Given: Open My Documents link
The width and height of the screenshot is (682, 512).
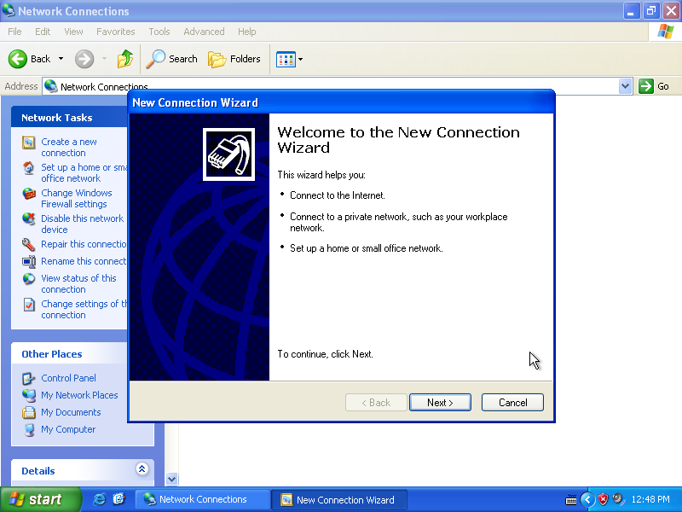Looking at the screenshot, I should tap(71, 412).
